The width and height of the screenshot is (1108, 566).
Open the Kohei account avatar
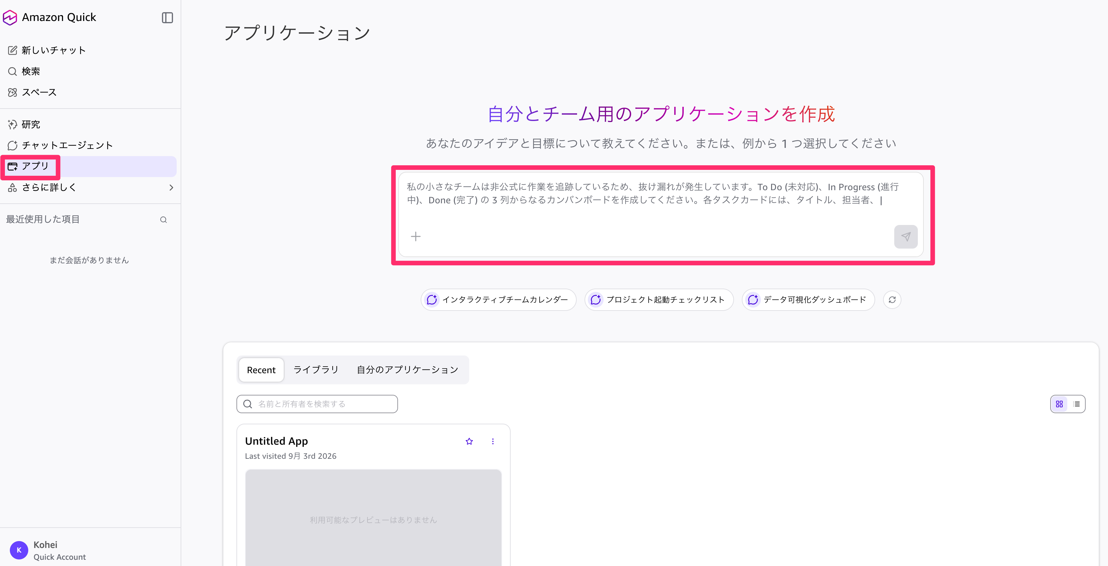pos(19,550)
